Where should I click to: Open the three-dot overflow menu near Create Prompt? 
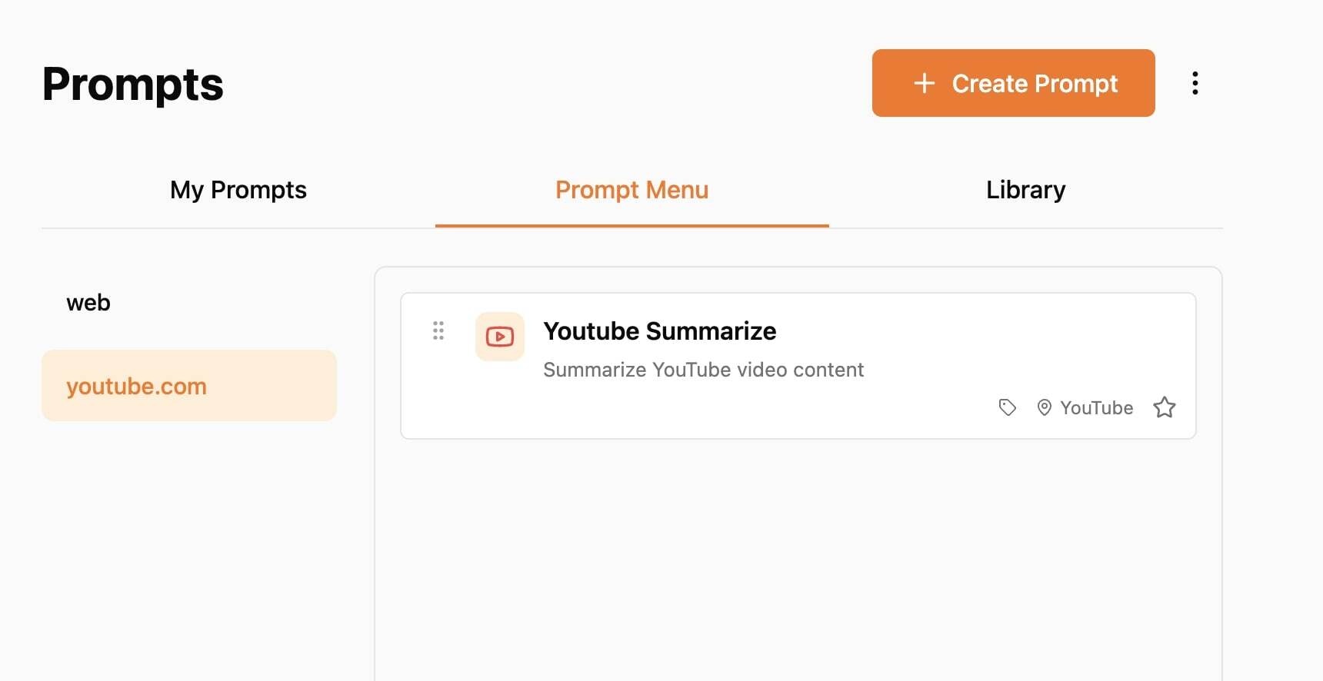click(1195, 83)
